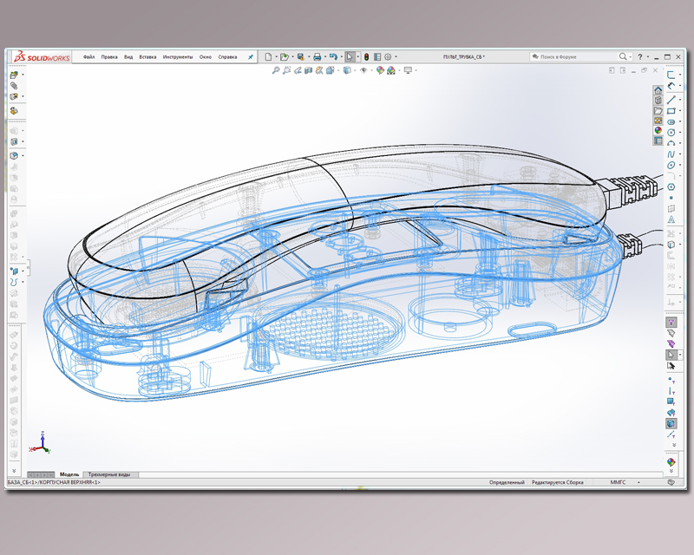Select the Text sketch tool
The width and height of the screenshot is (694, 555).
pos(671,219)
